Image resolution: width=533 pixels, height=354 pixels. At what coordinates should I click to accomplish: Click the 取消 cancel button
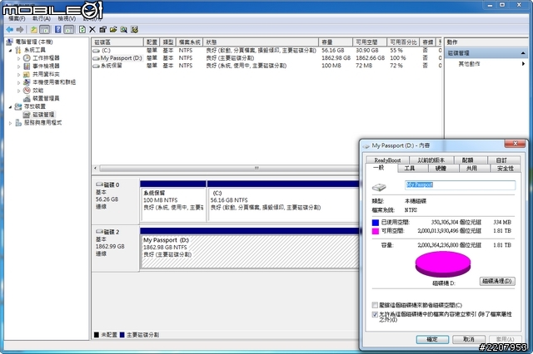[469, 339]
